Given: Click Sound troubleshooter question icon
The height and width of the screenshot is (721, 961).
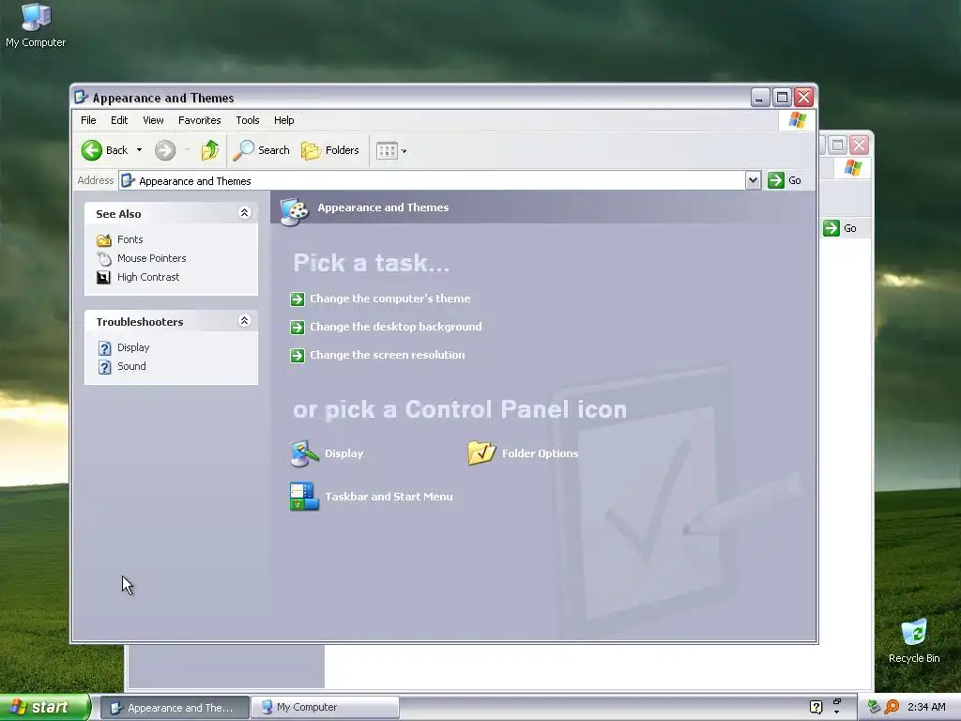Looking at the screenshot, I should point(105,367).
